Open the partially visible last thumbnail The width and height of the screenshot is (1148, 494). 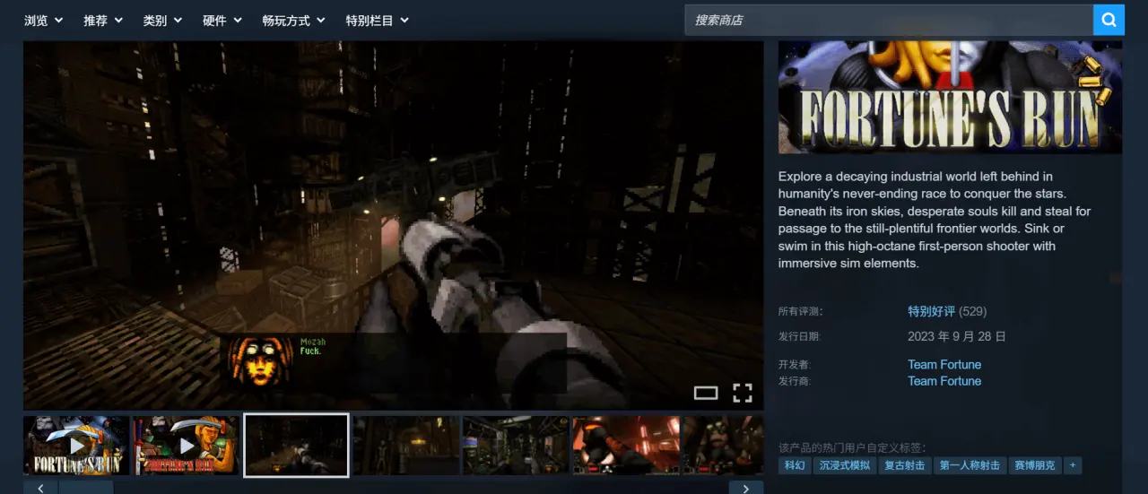pyautogui.click(x=723, y=446)
